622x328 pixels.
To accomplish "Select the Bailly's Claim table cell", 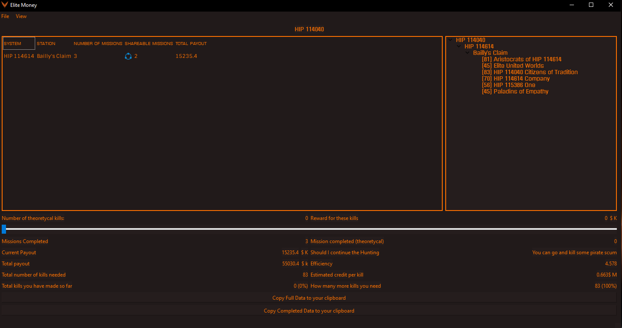I will tap(54, 56).
